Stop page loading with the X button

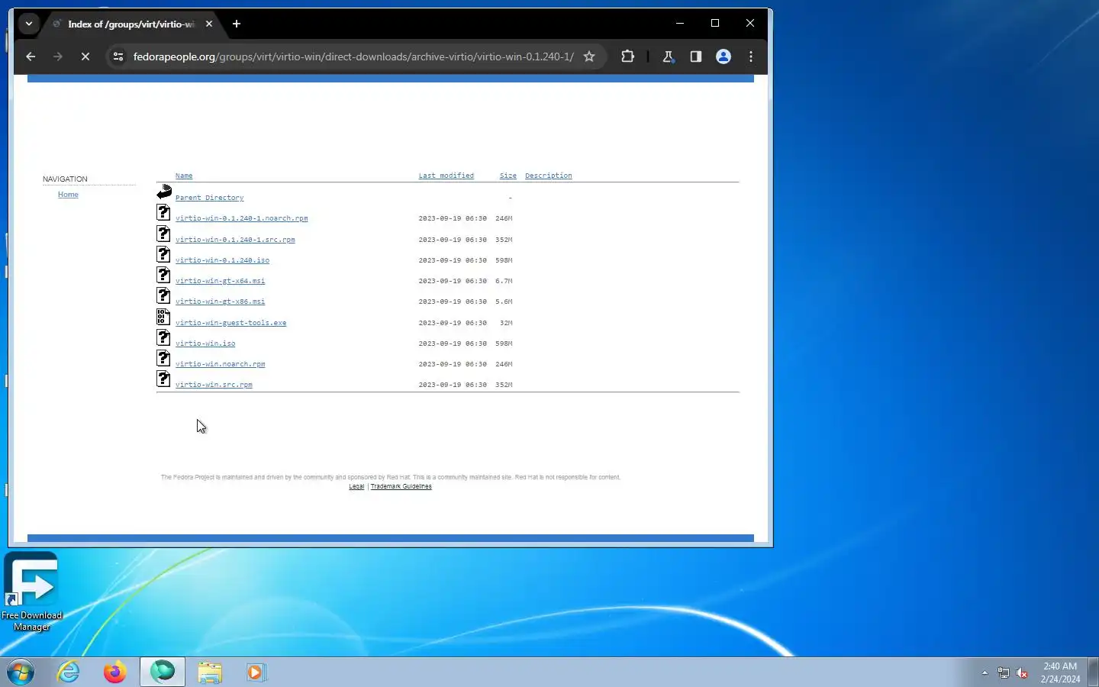coord(85,56)
